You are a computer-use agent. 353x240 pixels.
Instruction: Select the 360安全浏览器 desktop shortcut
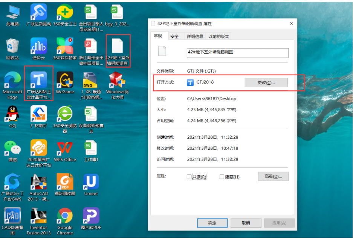coord(65,120)
